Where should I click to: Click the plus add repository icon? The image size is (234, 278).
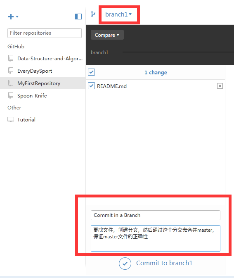tap(11, 17)
